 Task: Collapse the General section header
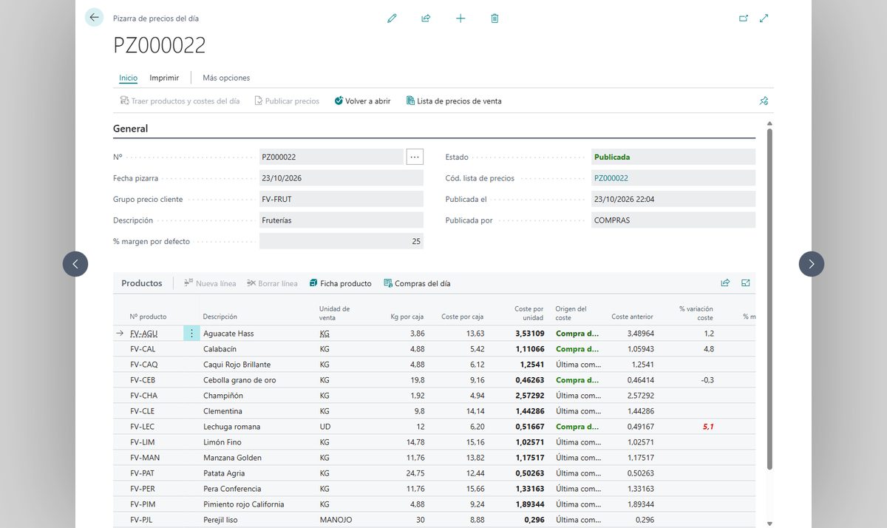pos(131,129)
